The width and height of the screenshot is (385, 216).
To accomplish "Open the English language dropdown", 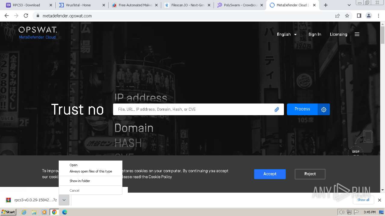I will click(287, 34).
